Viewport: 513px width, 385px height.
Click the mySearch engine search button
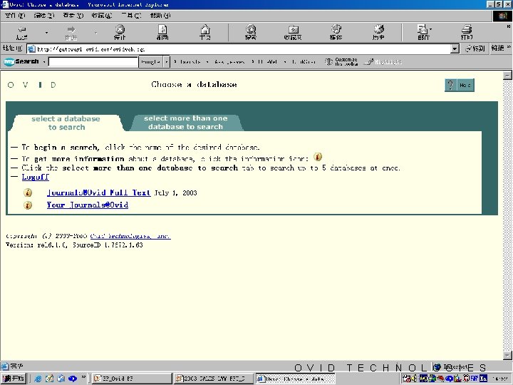point(150,61)
